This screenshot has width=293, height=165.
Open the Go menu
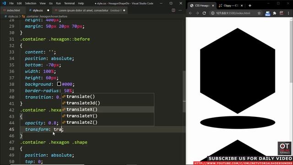pyautogui.click(x=51, y=3)
